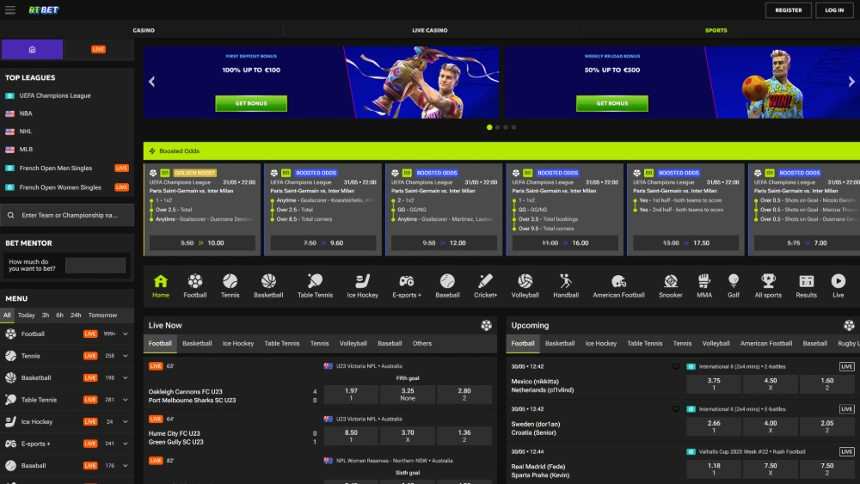This screenshot has height=484, width=860.
Task: Expand the E-sports + menu chevron
Action: tap(125, 444)
